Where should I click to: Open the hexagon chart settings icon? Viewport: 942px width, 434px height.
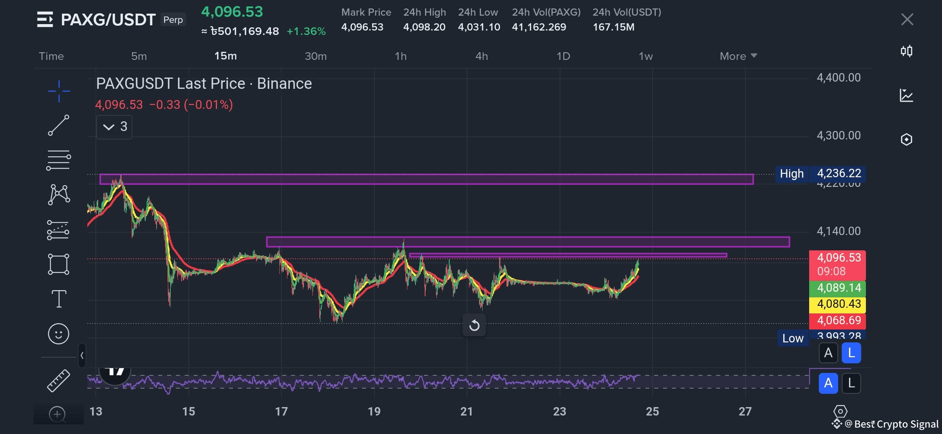[x=906, y=139]
